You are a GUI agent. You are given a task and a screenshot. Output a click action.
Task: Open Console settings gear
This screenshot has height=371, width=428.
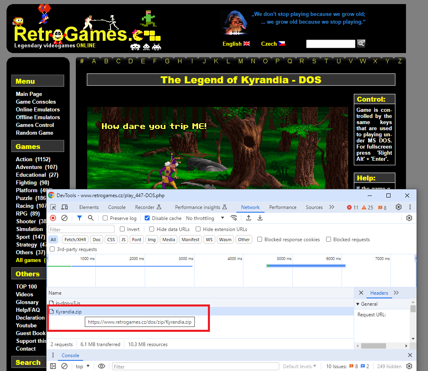click(x=409, y=366)
